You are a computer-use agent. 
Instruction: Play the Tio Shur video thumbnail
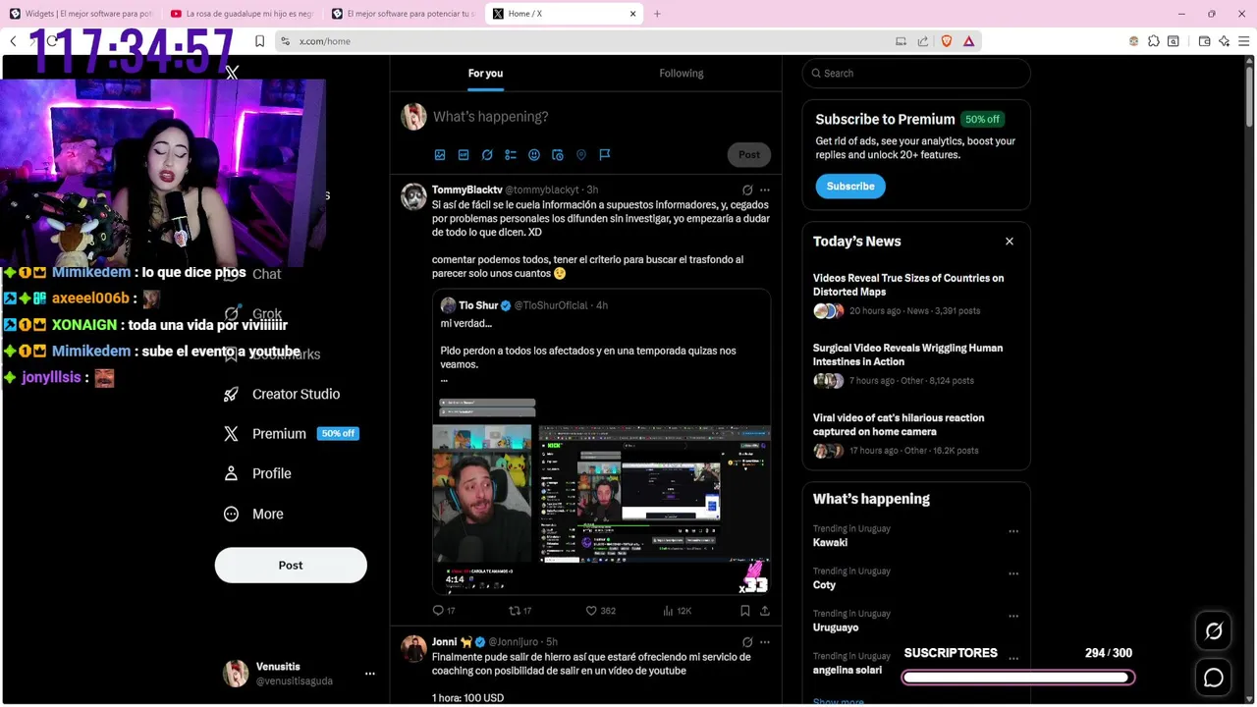tap(601, 495)
